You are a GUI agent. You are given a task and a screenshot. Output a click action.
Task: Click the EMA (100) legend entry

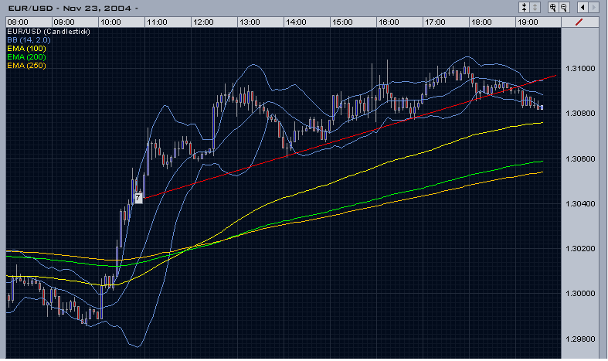click(26, 49)
